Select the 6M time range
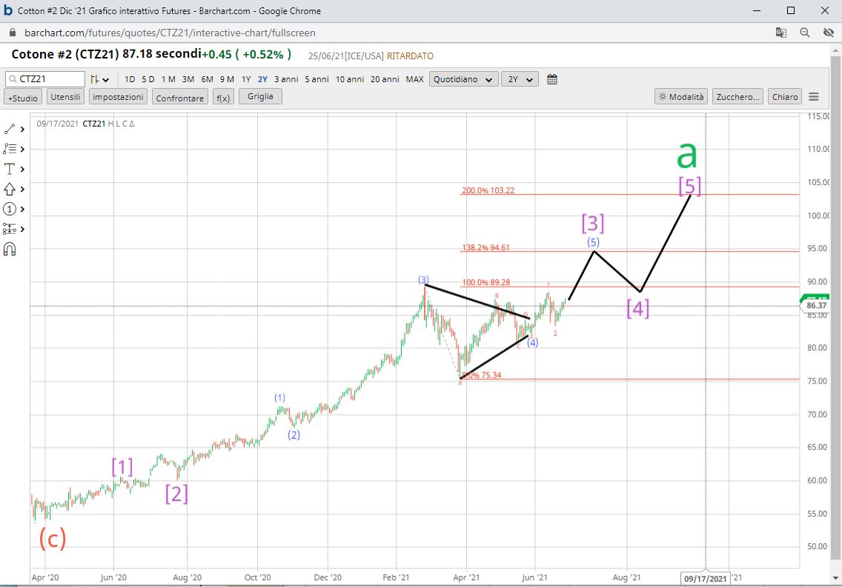Viewport: 842px width, 587px height. (208, 79)
